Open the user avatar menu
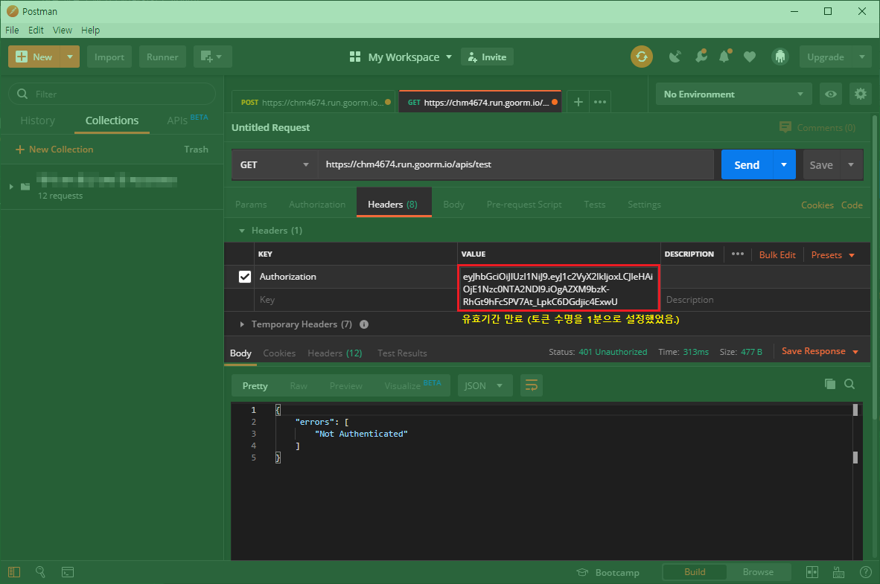This screenshot has height=584, width=880. [x=779, y=57]
